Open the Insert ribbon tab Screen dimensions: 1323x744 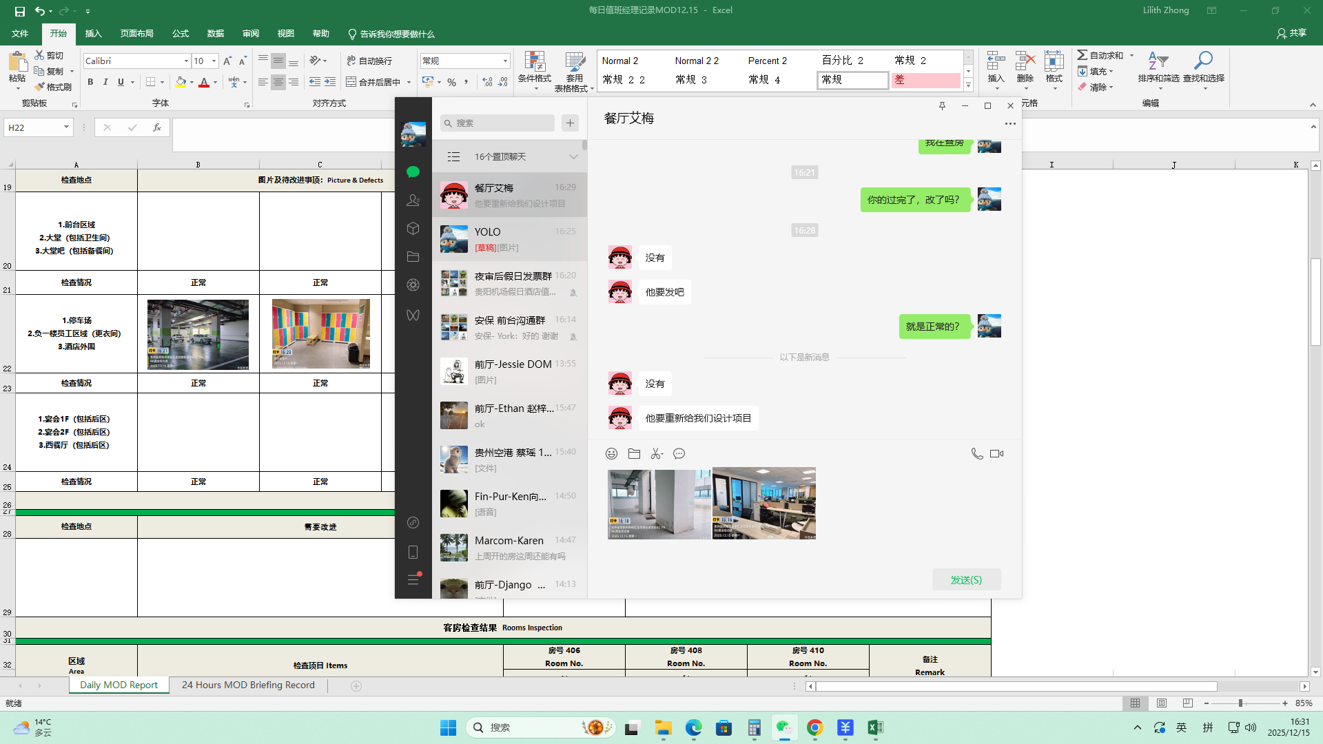click(93, 34)
